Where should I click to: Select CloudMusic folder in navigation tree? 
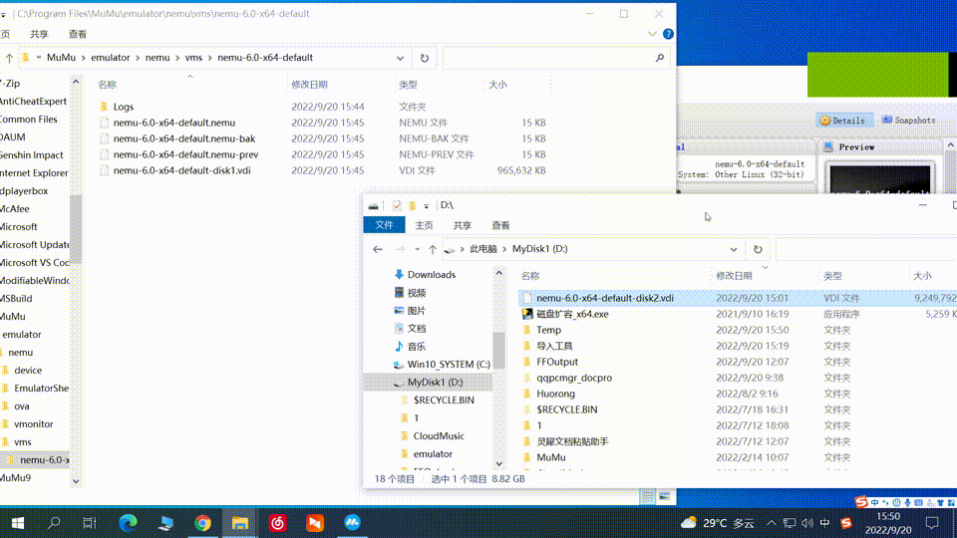pyautogui.click(x=439, y=436)
